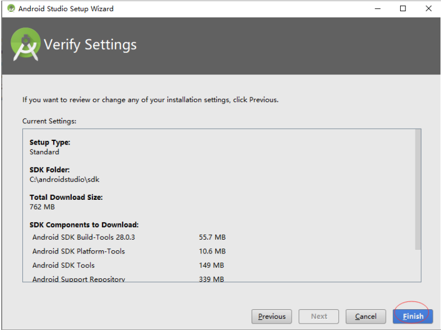Close the Setup Wizard window
Screen dimensions: 441x330
pyautogui.click(x=428, y=9)
